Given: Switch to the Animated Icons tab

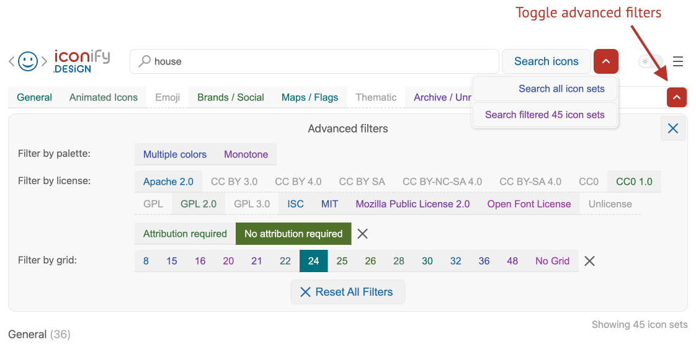Looking at the screenshot, I should 104,97.
